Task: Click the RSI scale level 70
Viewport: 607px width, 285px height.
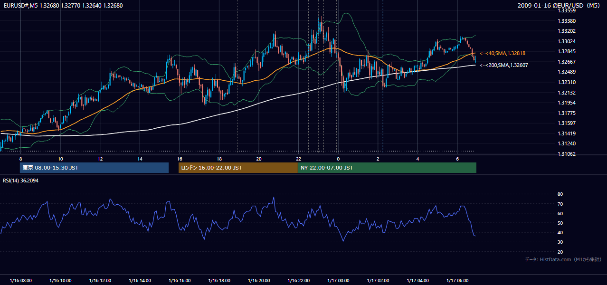Action: [x=560, y=204]
